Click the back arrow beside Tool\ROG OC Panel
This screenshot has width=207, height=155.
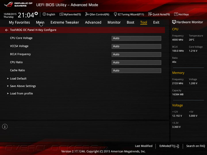coord(7,30)
